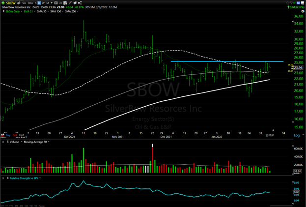Close the Volume pane
This screenshot has width=306, height=207.
pos(3,142)
